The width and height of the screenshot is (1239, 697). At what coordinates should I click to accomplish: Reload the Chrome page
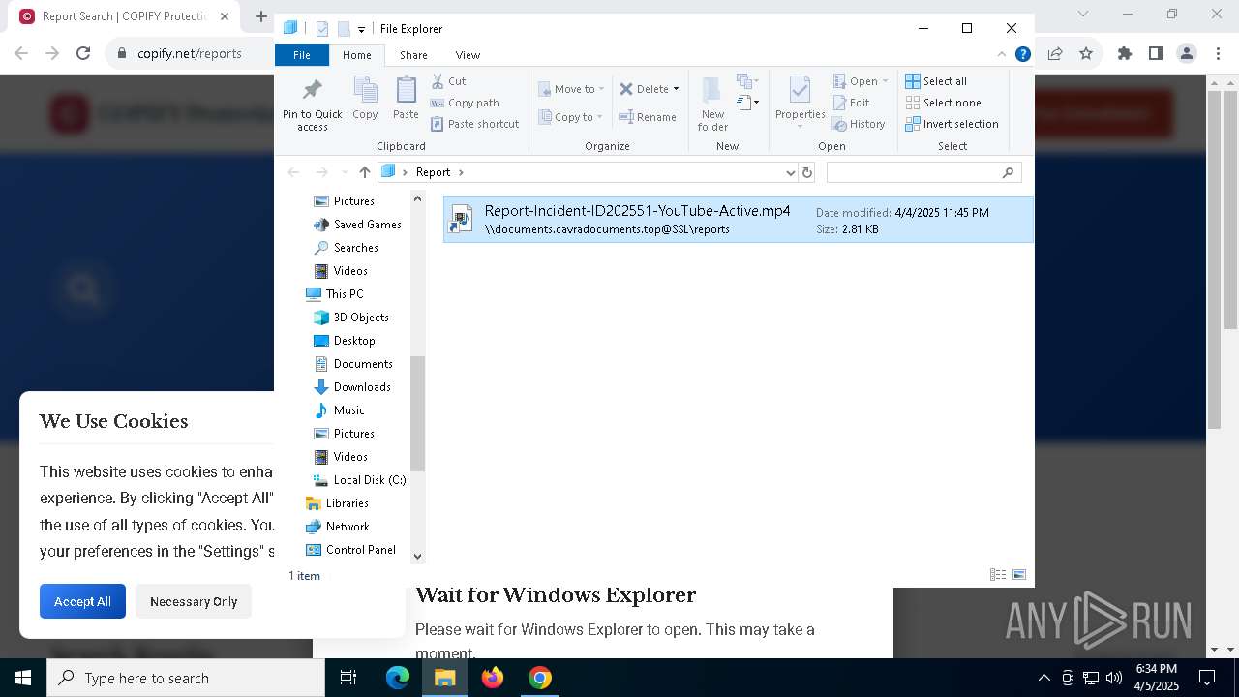[83, 53]
